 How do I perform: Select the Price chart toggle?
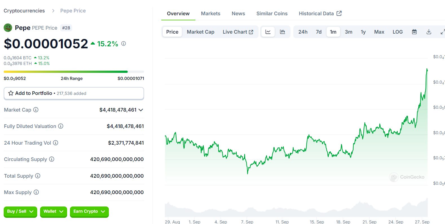point(172,32)
